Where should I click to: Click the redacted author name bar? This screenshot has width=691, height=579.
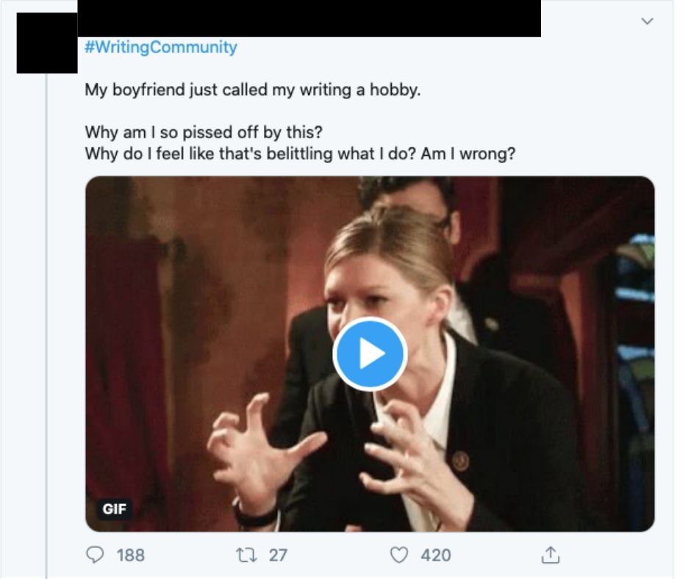coord(309,18)
